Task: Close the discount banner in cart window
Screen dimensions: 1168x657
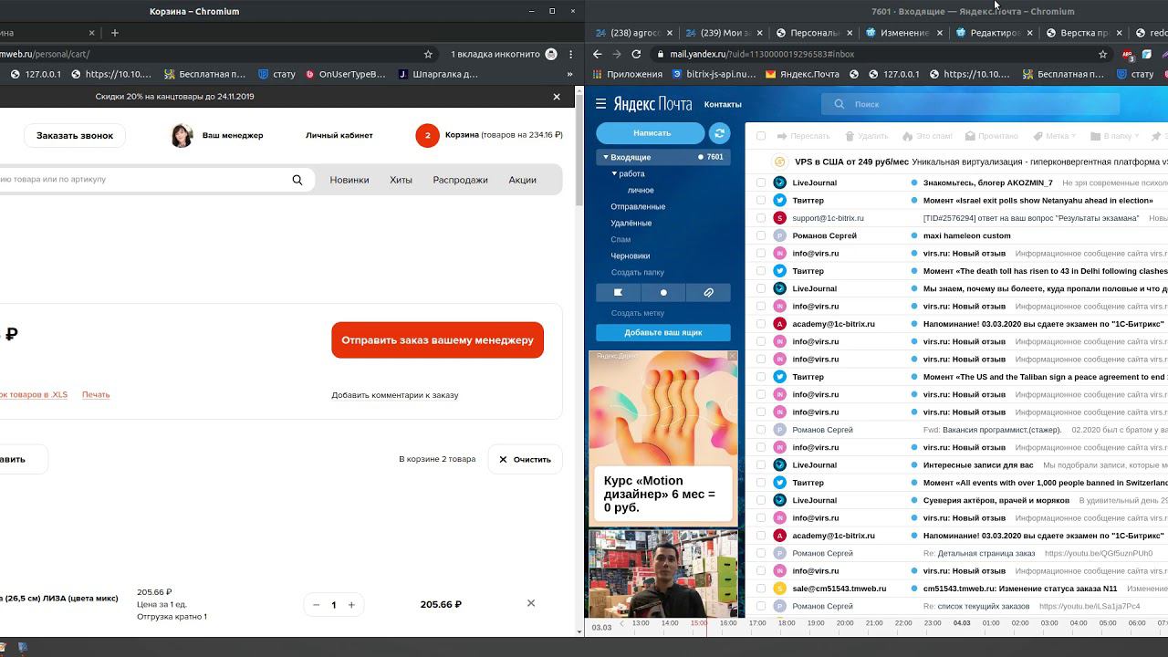Action: point(557,96)
